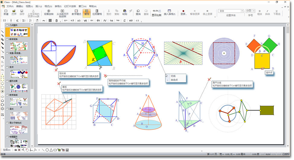Open a file with the 打开 icon
Viewport: 294px width, 160px height.
(x=14, y=12)
